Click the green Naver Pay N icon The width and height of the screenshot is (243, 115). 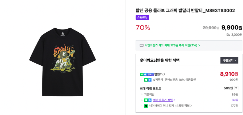click(x=146, y=106)
